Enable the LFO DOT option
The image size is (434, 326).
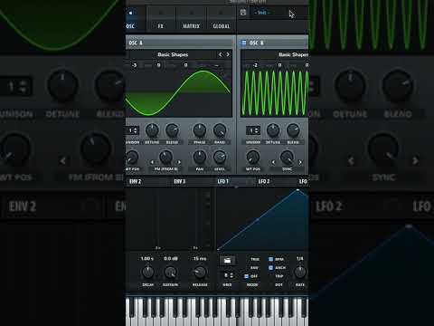tap(278, 284)
